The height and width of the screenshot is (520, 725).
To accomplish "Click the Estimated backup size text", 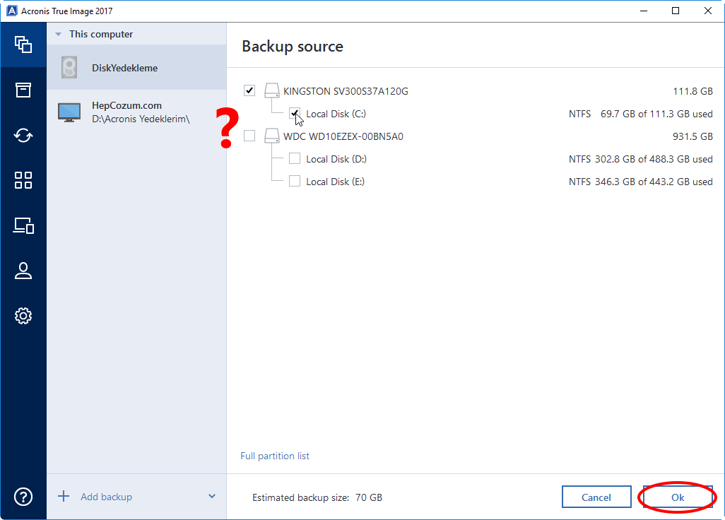I will pyautogui.click(x=317, y=497).
